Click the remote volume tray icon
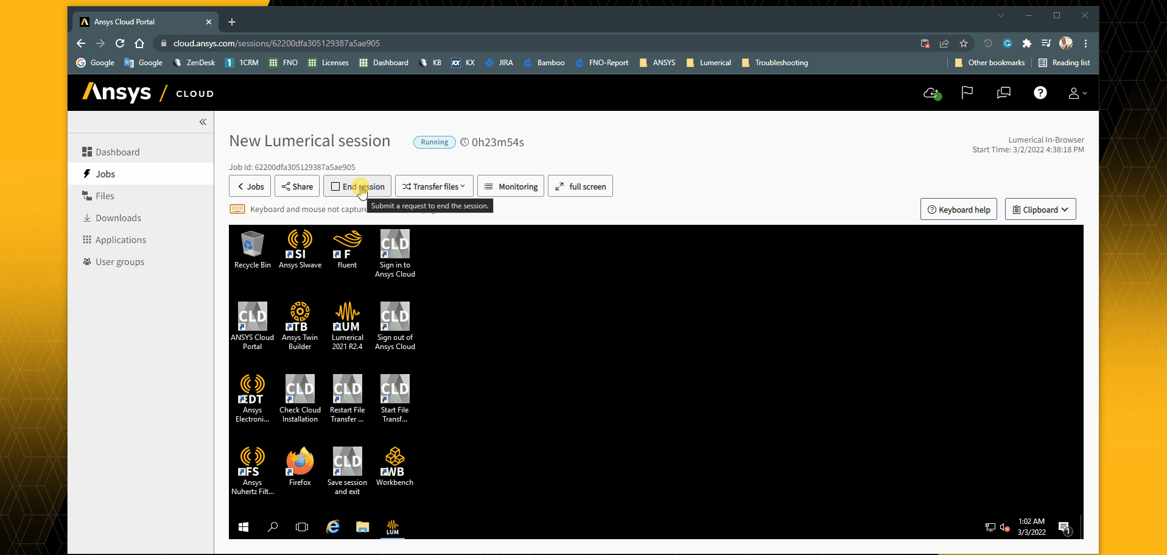The height and width of the screenshot is (555, 1167). pos(1005,528)
